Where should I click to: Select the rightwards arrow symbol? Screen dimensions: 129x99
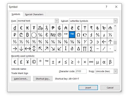15,49
